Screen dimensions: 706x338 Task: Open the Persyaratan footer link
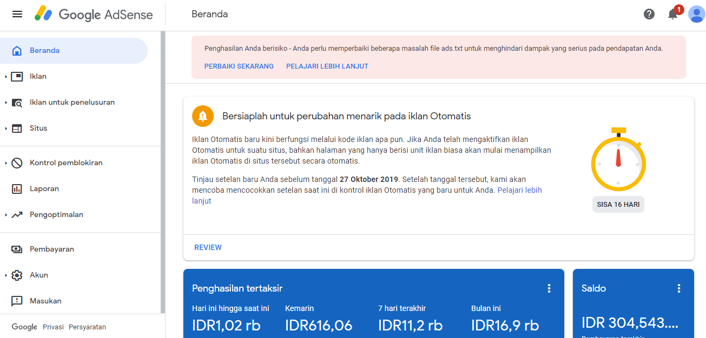coord(87,327)
